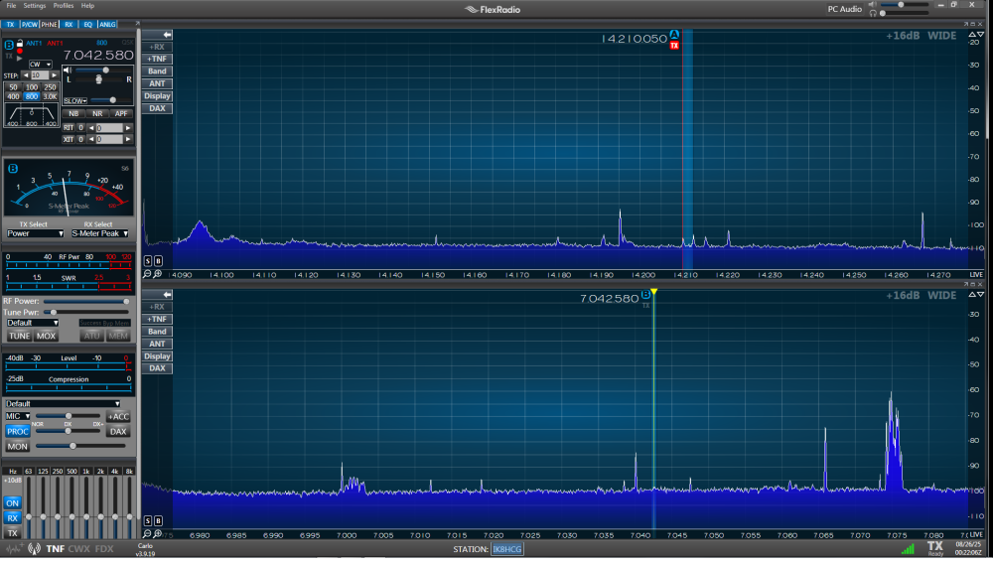The width and height of the screenshot is (993, 563).
Task: Click red TX indicator under slice A
Action: [x=674, y=46]
